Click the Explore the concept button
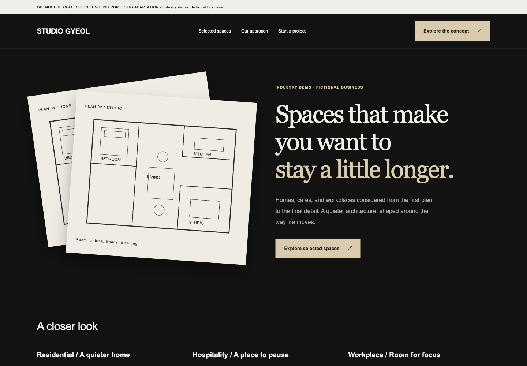This screenshot has height=366, width=527. click(x=452, y=31)
